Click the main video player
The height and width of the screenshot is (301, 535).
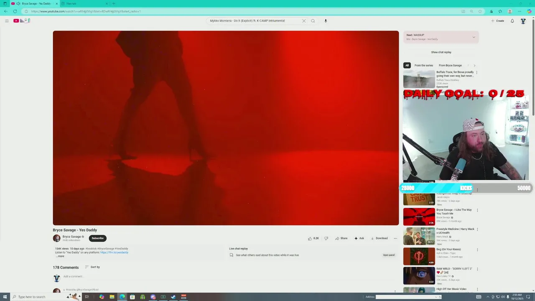click(x=226, y=128)
